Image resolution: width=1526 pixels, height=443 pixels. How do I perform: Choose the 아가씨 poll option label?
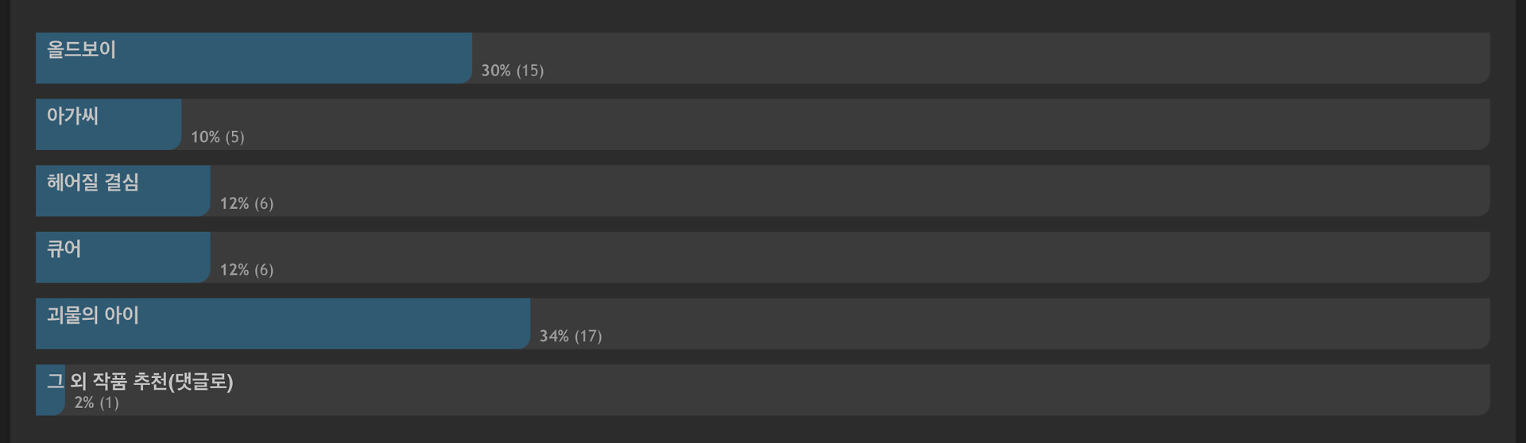coord(72,116)
